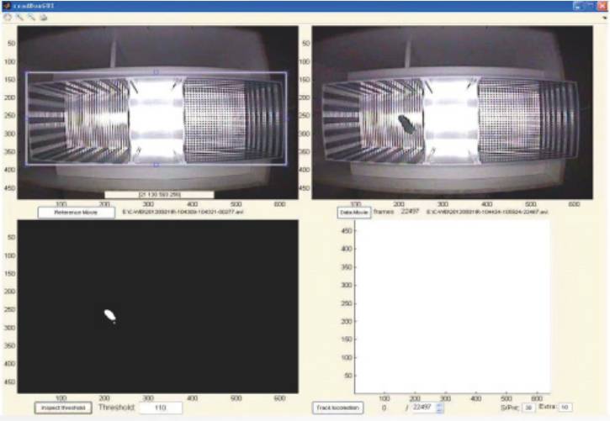Decrease frame number with stepper down arrow
Screen dimensions: 610x421
439,411
